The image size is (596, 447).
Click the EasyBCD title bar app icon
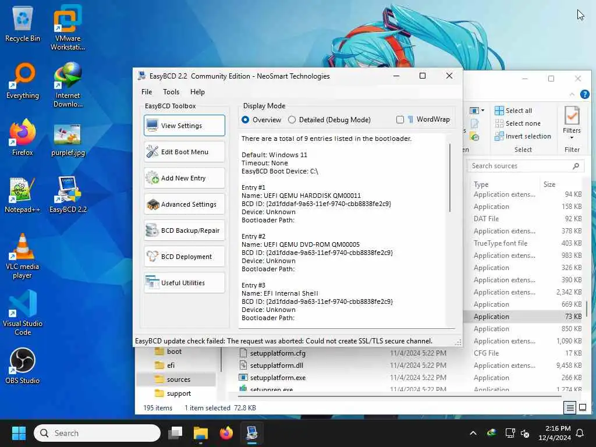click(142, 76)
